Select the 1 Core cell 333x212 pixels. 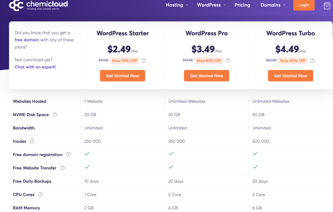click(x=90, y=195)
